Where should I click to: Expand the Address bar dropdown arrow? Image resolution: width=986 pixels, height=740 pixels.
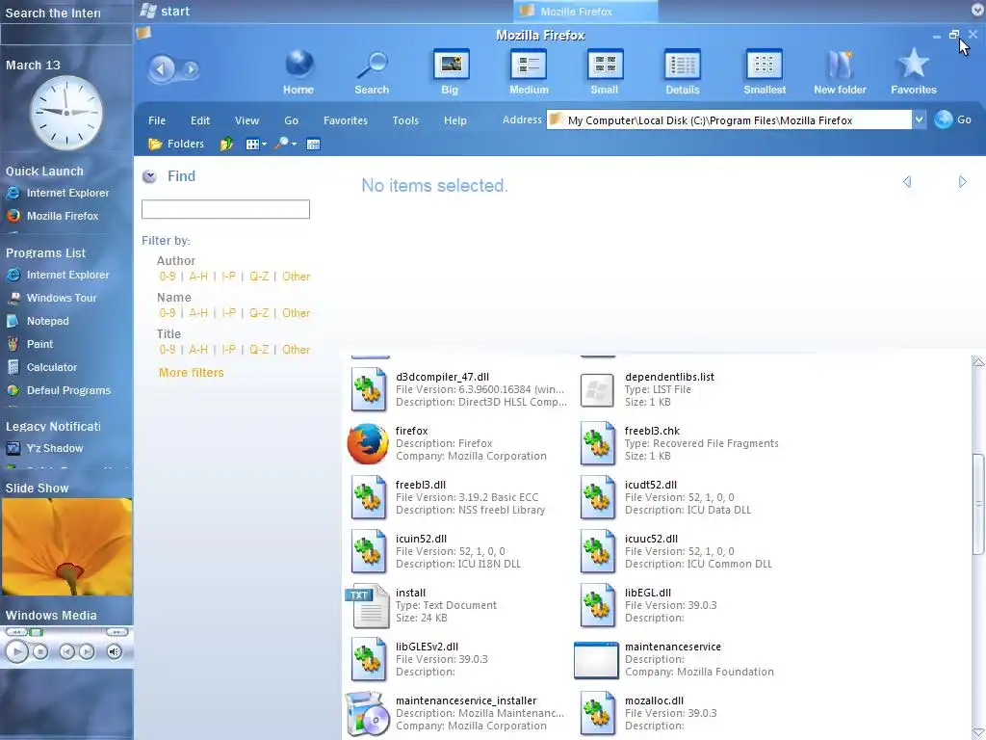coord(919,119)
